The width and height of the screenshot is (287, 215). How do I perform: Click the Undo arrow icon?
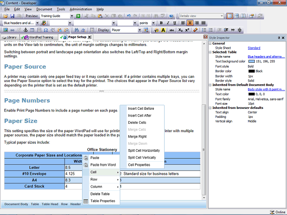click(129, 16)
